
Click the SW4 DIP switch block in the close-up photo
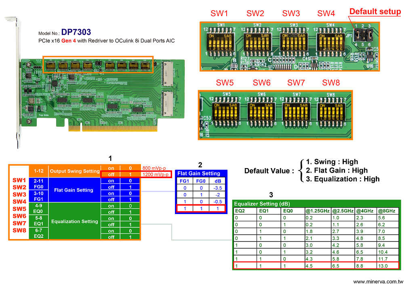pyautogui.click(x=330, y=42)
